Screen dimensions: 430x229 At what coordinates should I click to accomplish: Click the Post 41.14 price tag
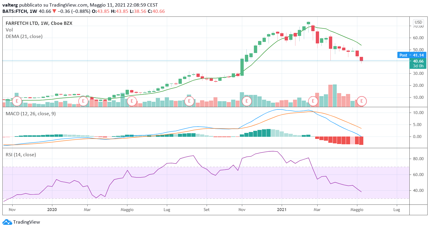tap(412, 55)
